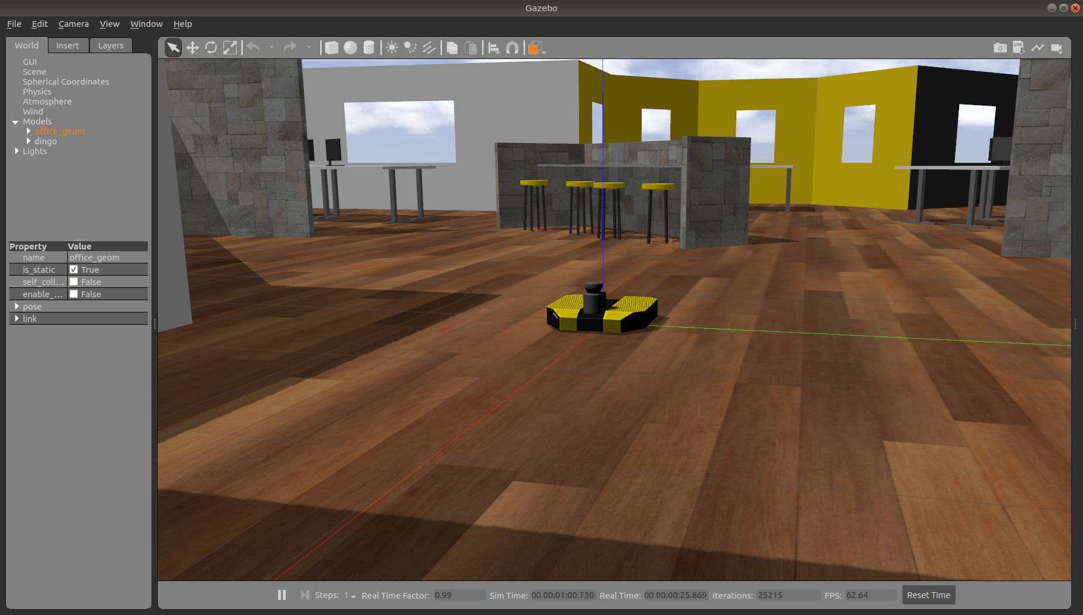Image resolution: width=1083 pixels, height=615 pixels.
Task: Insert a sphere shape
Action: pyautogui.click(x=350, y=48)
